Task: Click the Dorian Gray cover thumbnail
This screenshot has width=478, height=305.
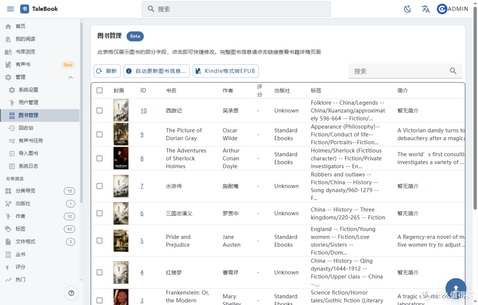Action: (x=121, y=134)
